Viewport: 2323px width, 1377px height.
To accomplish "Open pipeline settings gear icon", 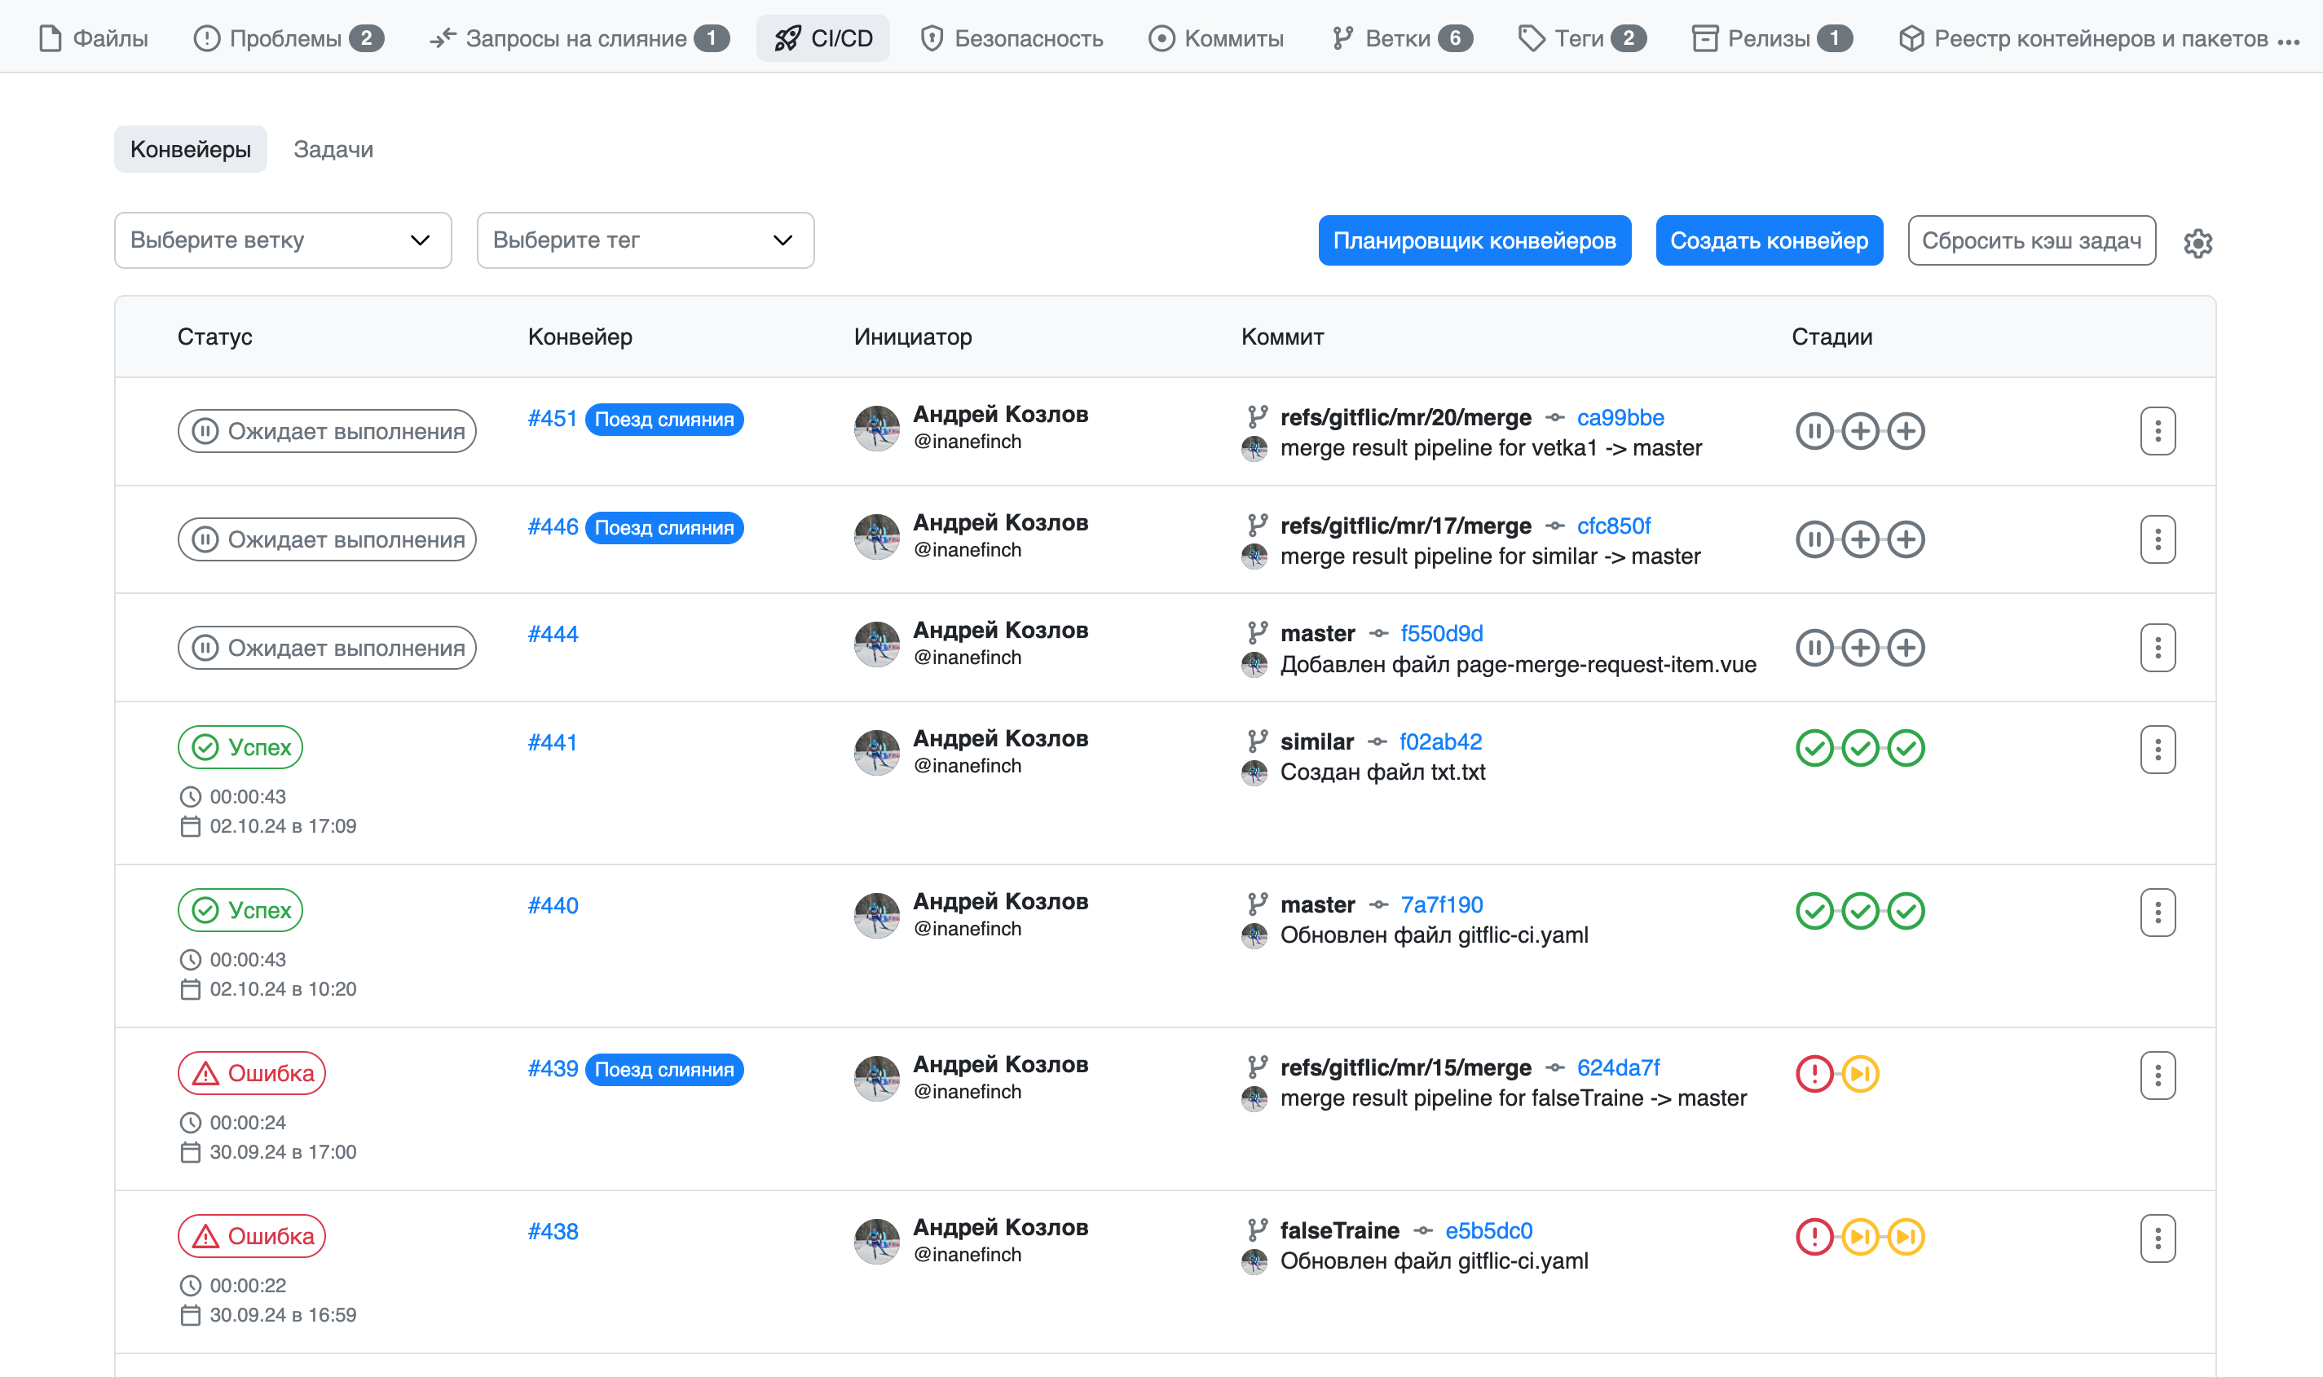I will (x=2197, y=242).
